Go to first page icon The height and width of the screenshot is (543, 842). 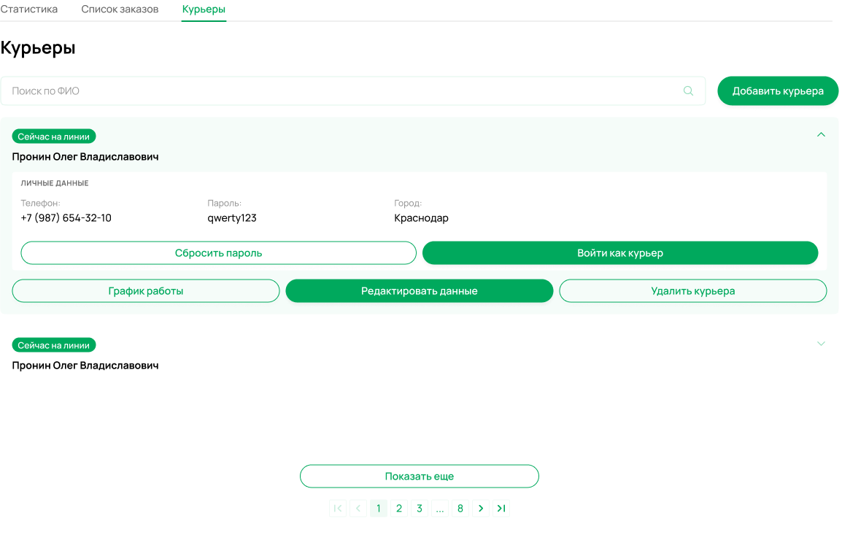coord(338,509)
